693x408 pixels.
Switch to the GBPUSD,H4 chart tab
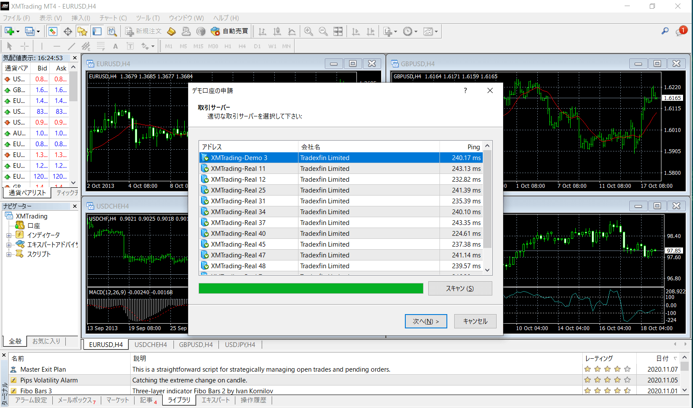click(x=196, y=345)
